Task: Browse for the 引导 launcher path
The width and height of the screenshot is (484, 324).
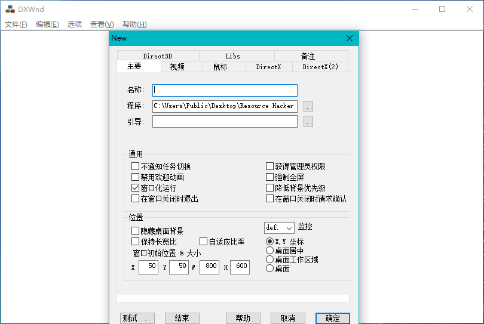Action: coord(308,122)
